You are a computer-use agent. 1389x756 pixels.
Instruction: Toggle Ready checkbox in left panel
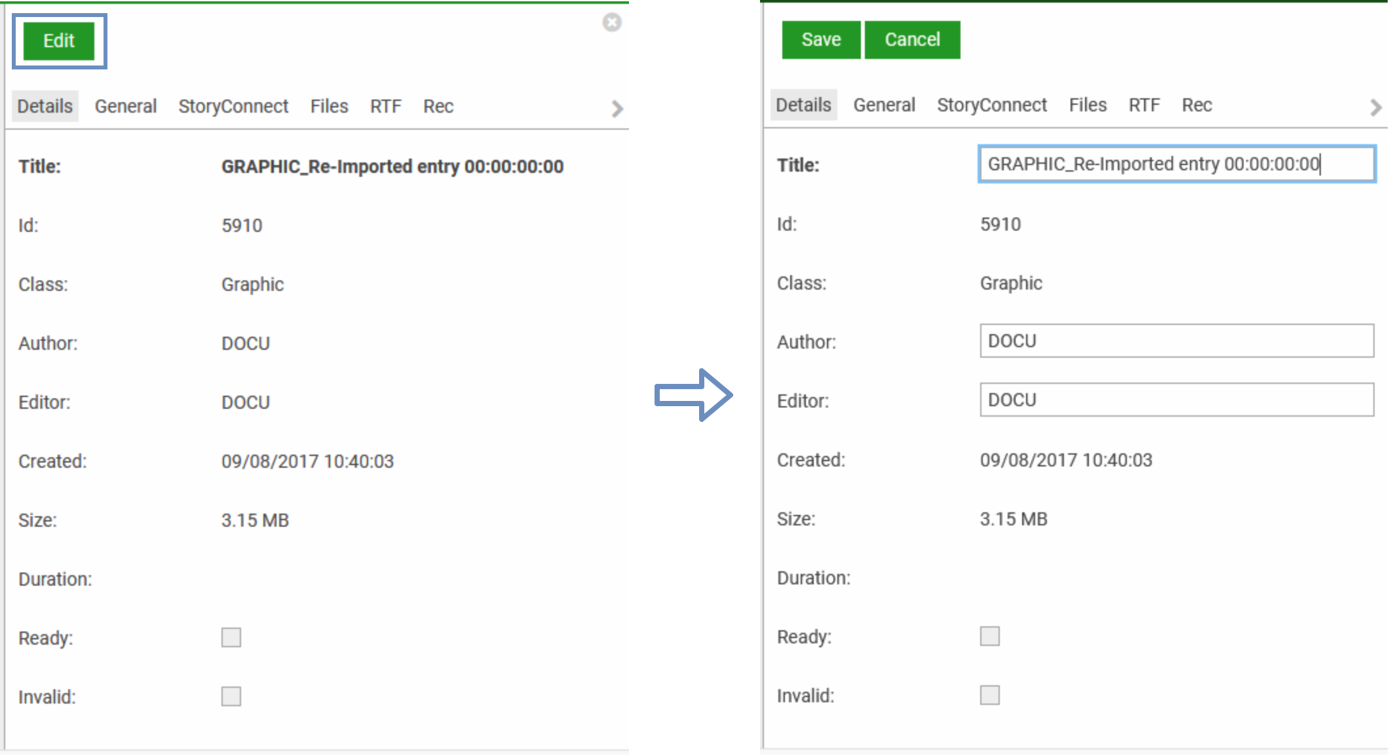coord(231,637)
